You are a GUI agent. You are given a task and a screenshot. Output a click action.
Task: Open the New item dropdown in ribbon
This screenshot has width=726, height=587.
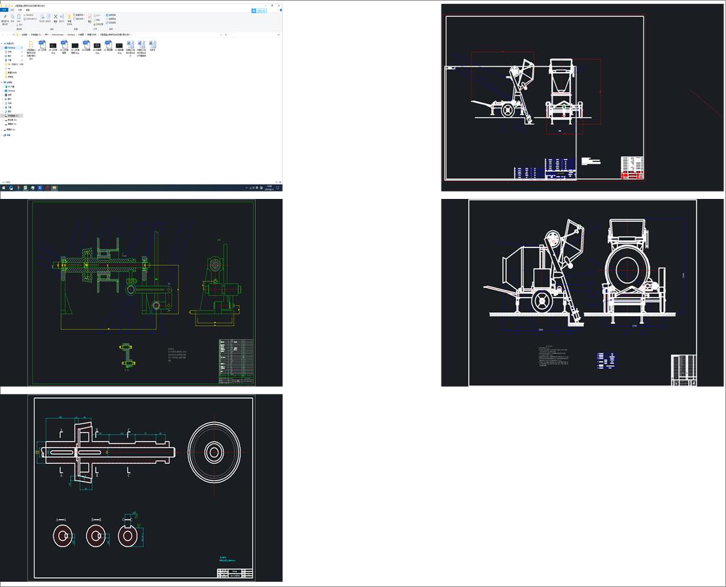[78, 15]
